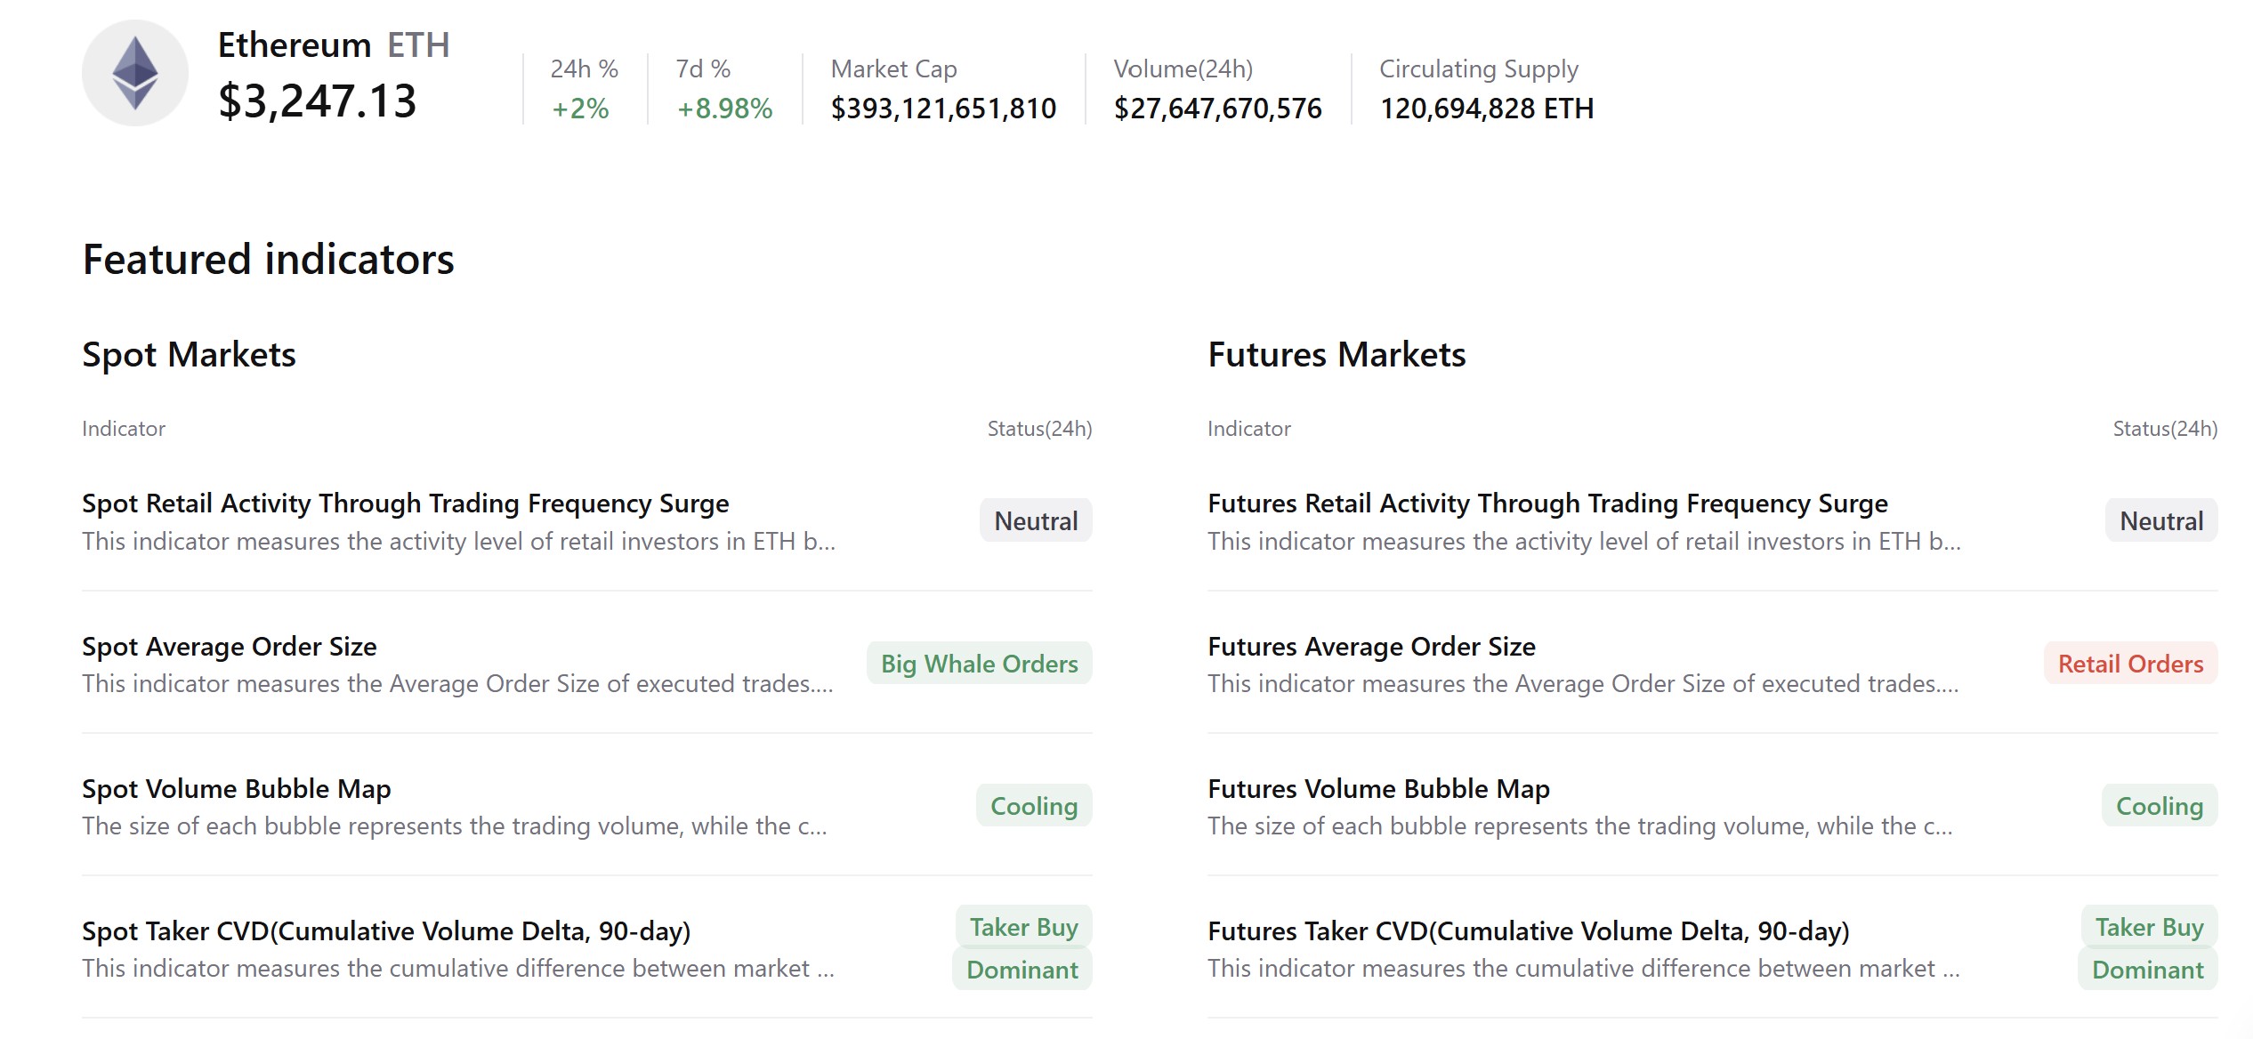Image resolution: width=2253 pixels, height=1039 pixels.
Task: Click the 7d percentage change value
Action: pyautogui.click(x=723, y=109)
